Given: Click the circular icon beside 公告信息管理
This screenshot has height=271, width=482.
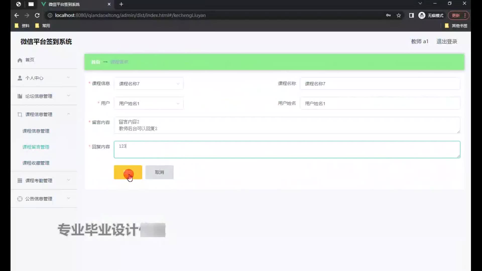Looking at the screenshot, I should (x=20, y=199).
